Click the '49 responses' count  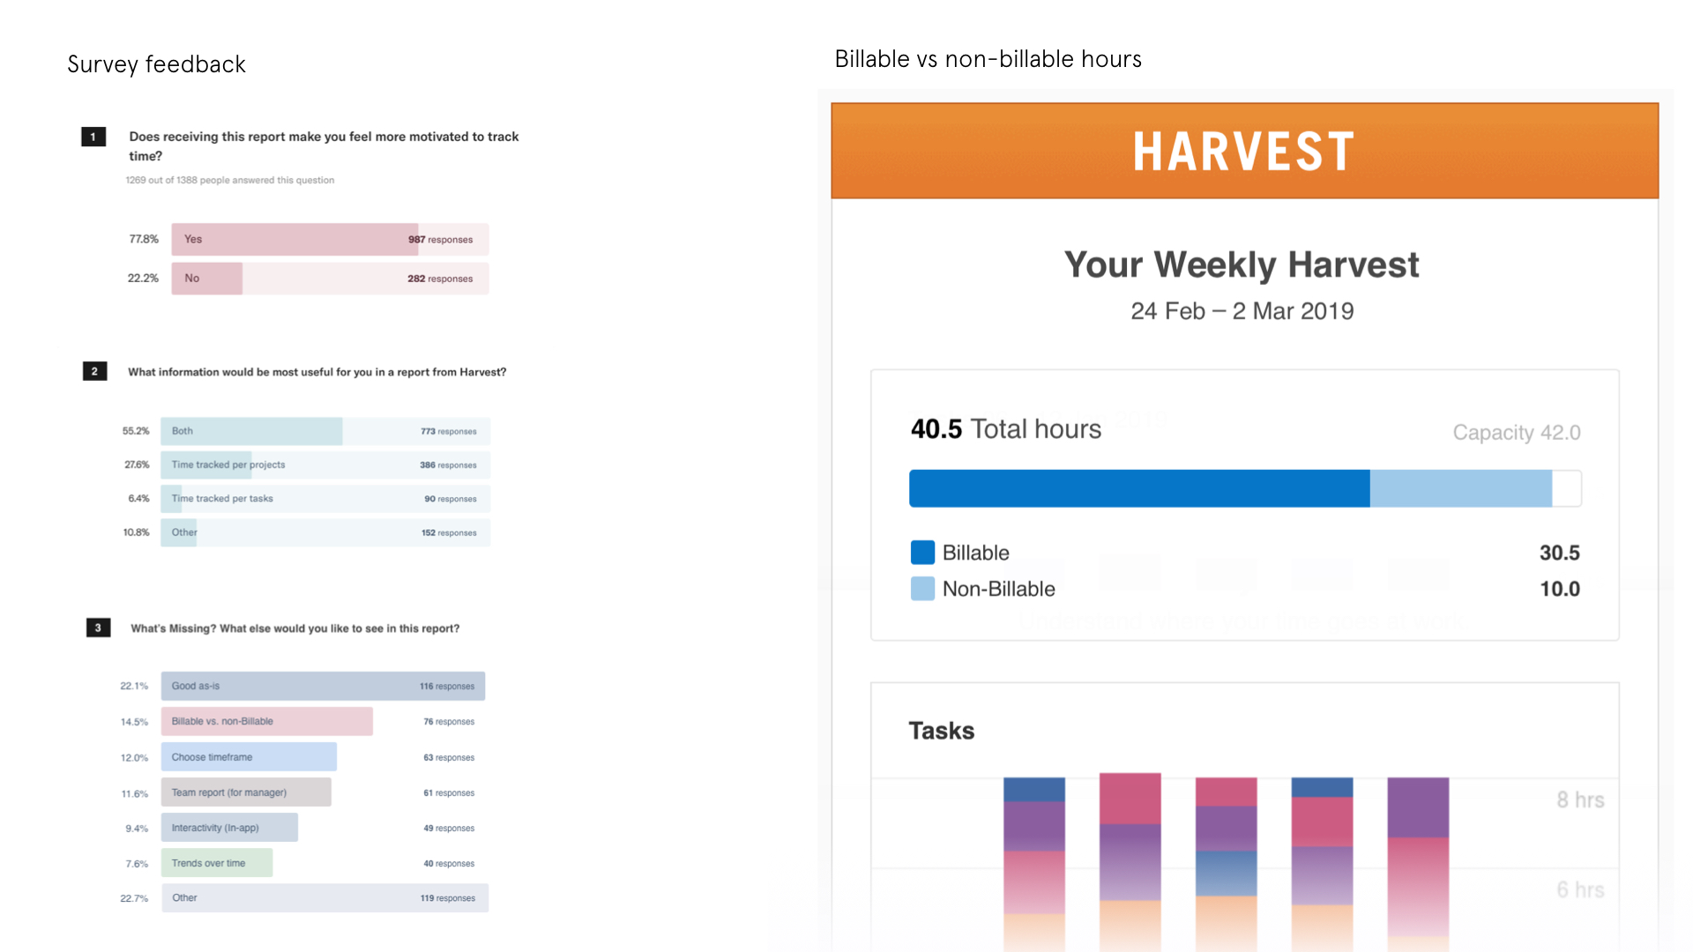(449, 829)
